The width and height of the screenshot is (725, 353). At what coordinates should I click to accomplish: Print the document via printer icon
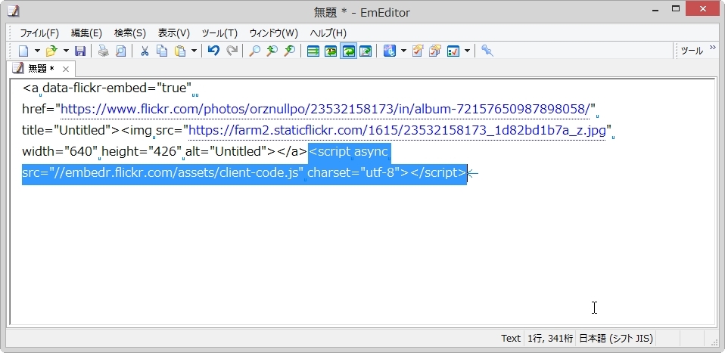point(104,51)
